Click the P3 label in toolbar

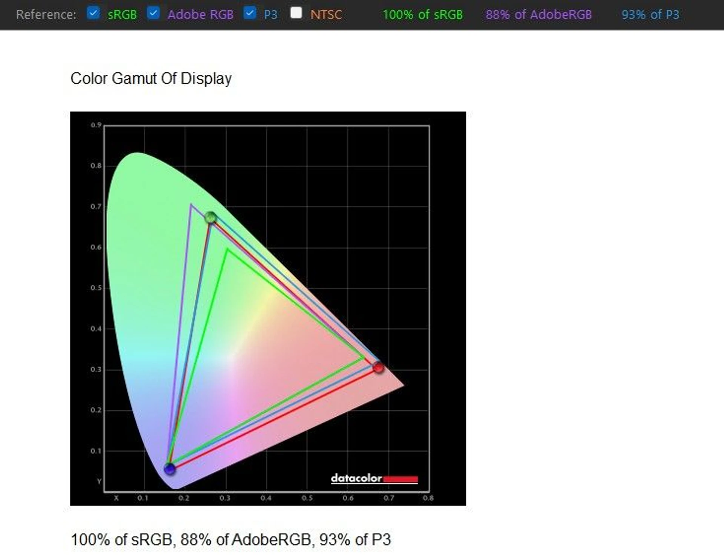(270, 15)
